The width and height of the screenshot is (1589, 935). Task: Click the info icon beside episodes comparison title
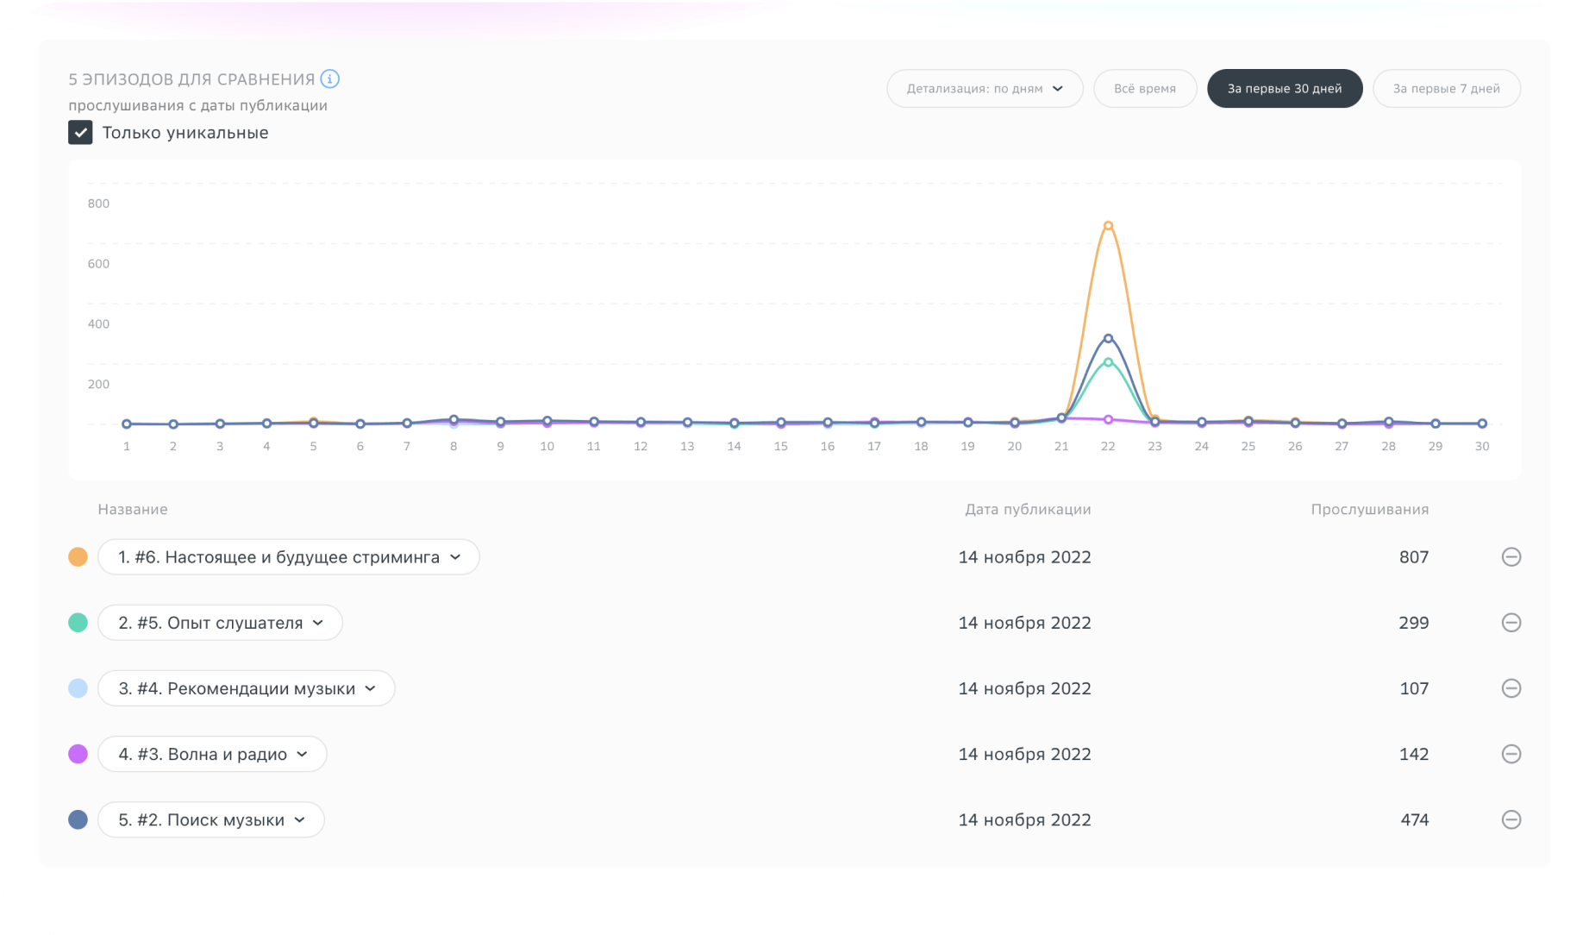click(329, 79)
